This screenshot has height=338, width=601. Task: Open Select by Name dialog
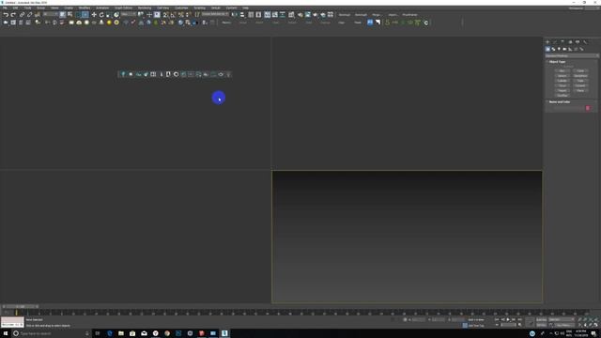point(69,15)
